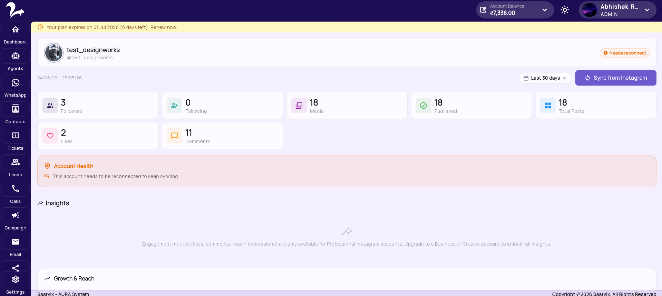Click the date range text 24/06/26 – 25/05/26

point(60,78)
